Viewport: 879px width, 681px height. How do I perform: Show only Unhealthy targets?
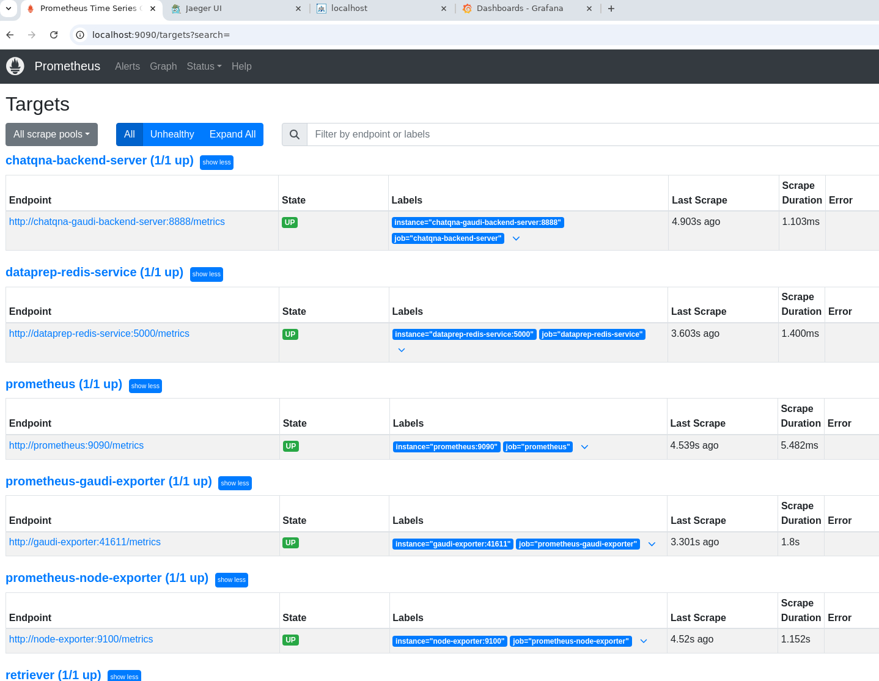coord(172,134)
